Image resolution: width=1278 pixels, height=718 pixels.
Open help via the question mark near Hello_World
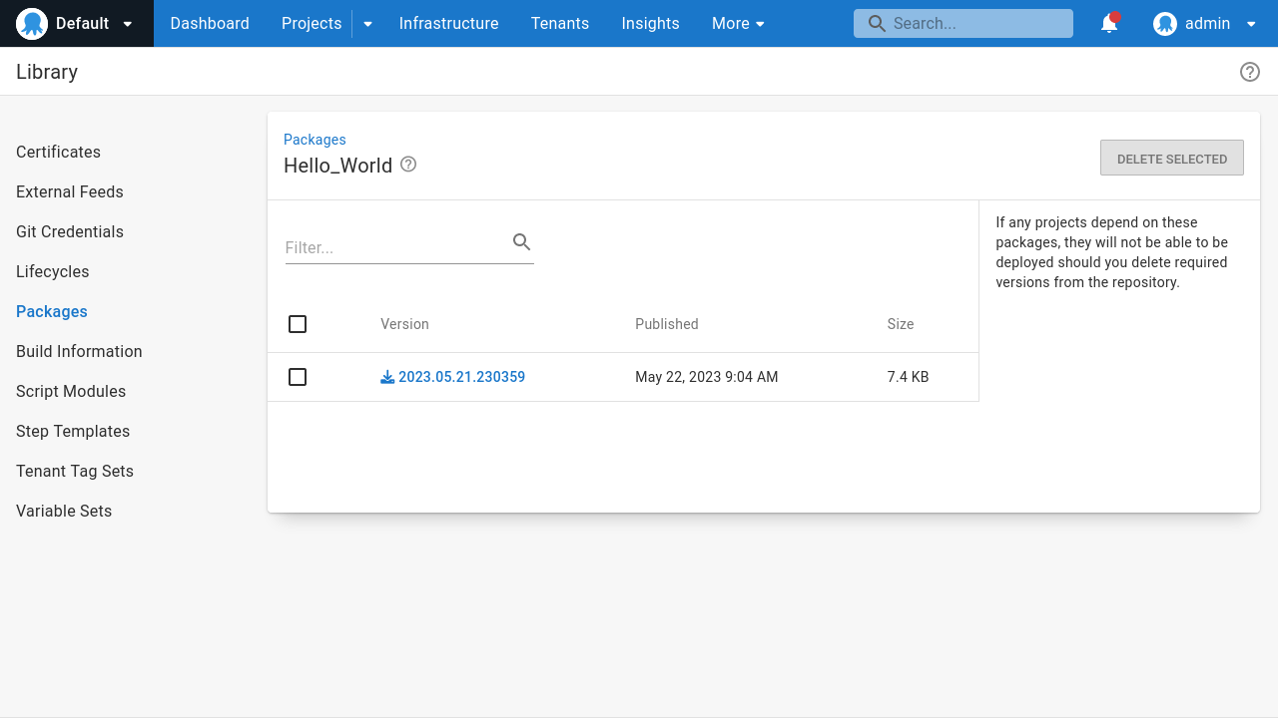[x=407, y=164]
